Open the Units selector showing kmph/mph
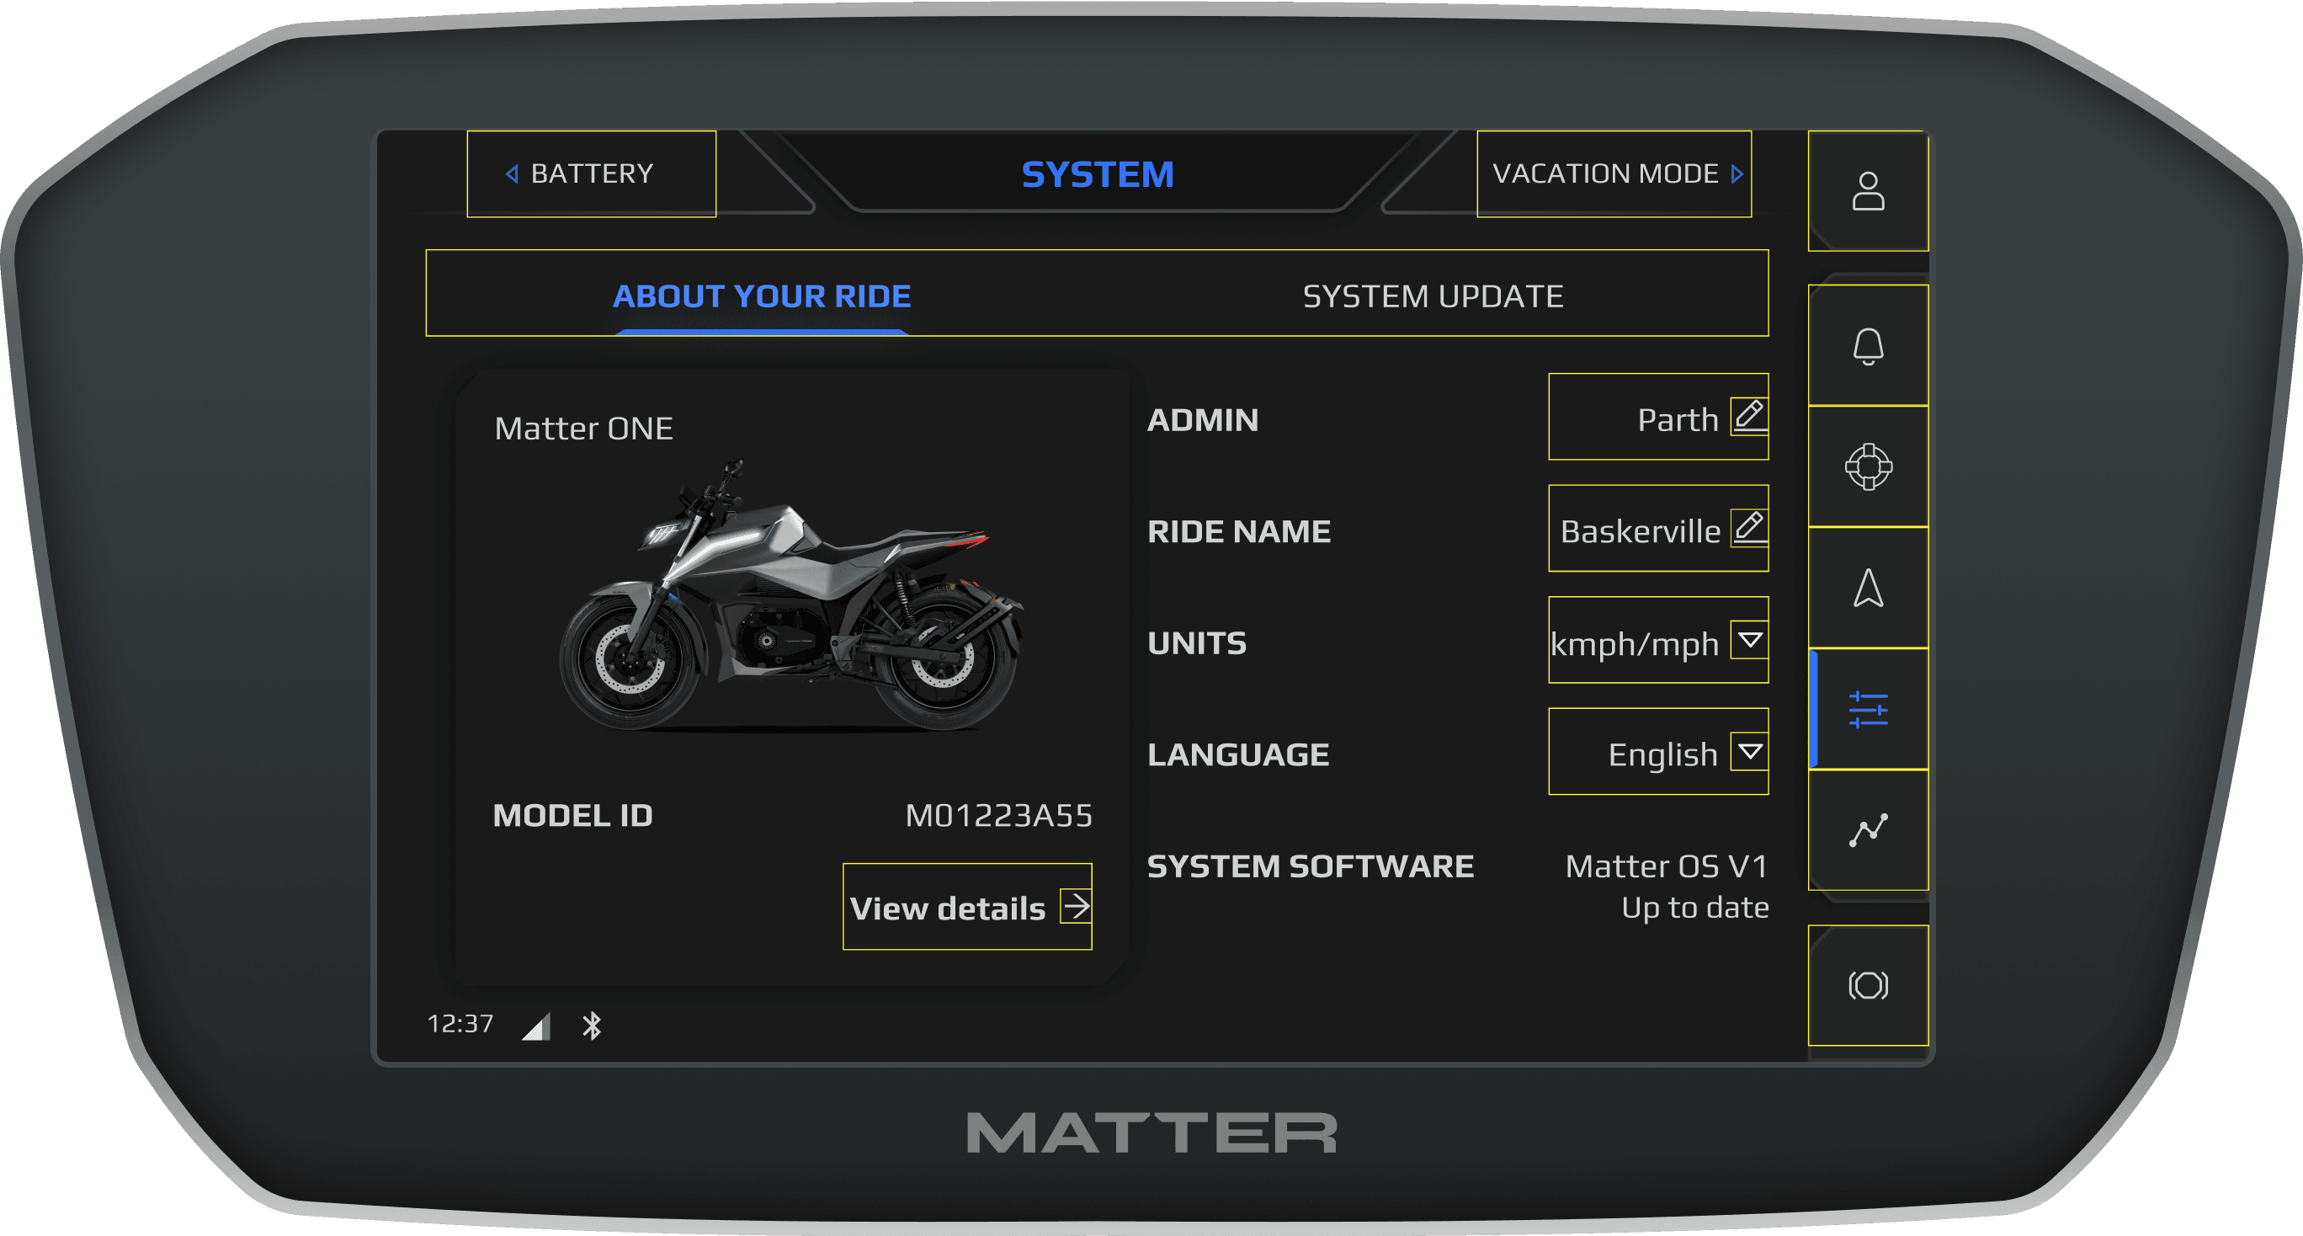Image resolution: width=2303 pixels, height=1236 pixels. point(1658,639)
